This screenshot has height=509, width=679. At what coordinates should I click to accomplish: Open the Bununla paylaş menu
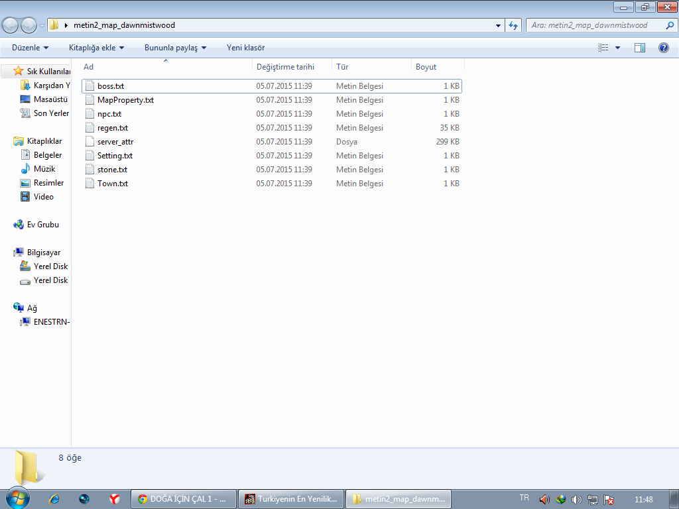tap(175, 48)
